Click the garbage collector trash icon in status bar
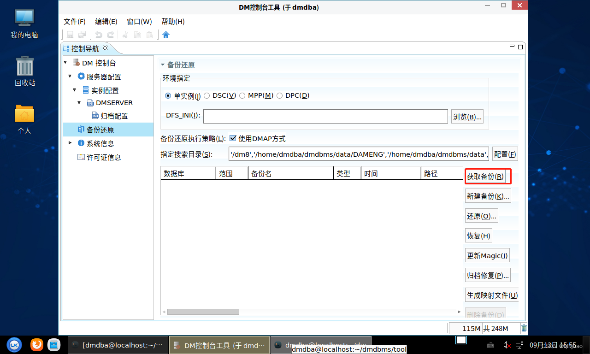 point(524,328)
